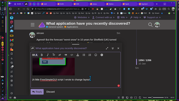Image resolution: width=179 pixels, height=101 pixels.
Task: Insert a hyperlink in the reply
Action: (x=60, y=55)
